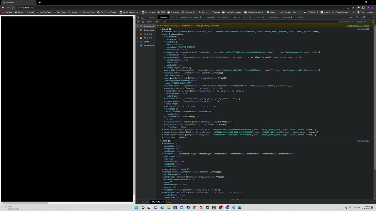The image size is (376, 211).
Task: Switch to Issues tab in drawer
Action: [x=169, y=202]
